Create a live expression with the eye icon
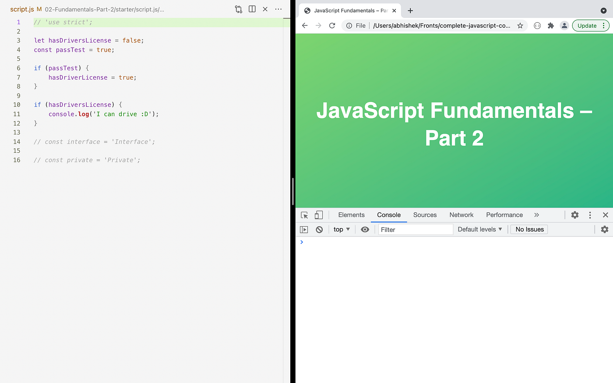The height and width of the screenshot is (383, 613). tap(365, 229)
